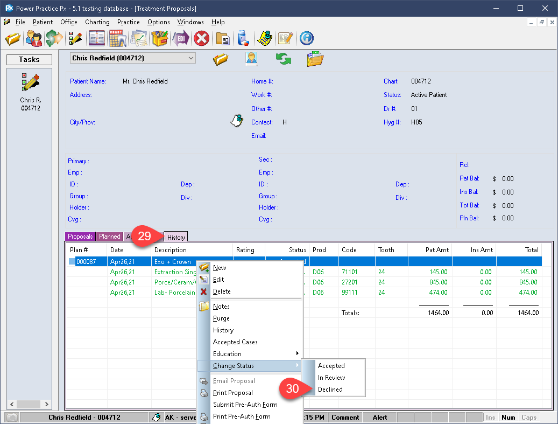Click the pinned note icon in status bar

coord(156,417)
